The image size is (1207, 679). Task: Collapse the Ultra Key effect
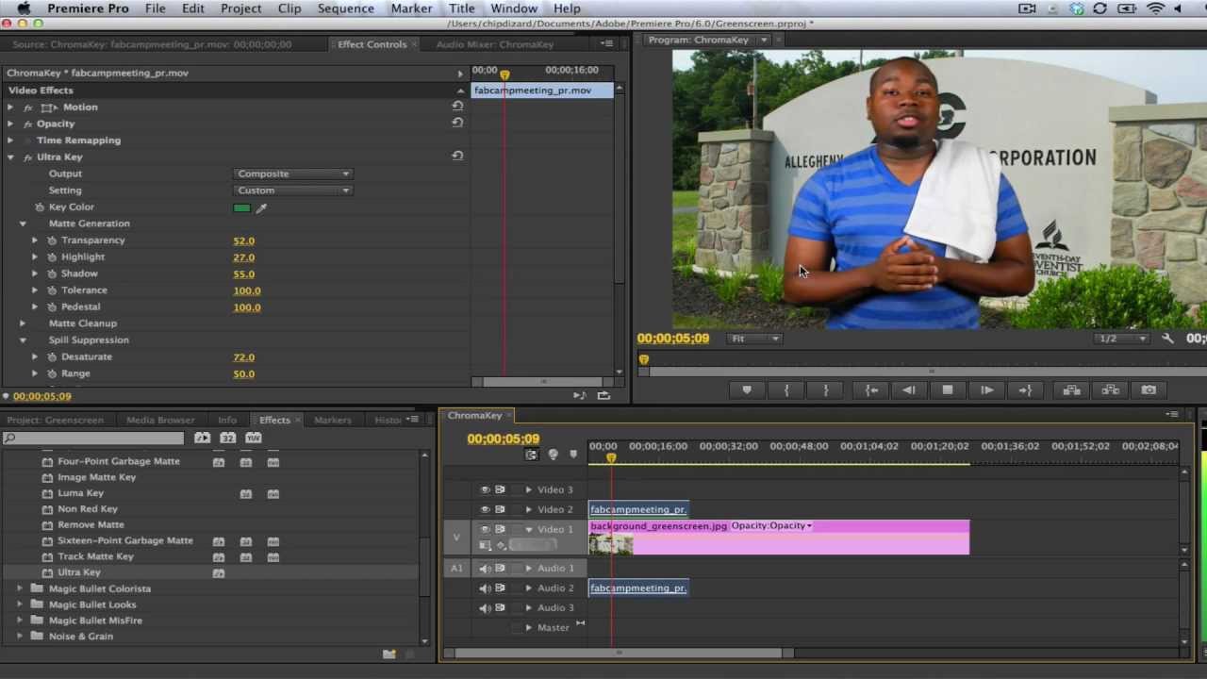(x=10, y=157)
